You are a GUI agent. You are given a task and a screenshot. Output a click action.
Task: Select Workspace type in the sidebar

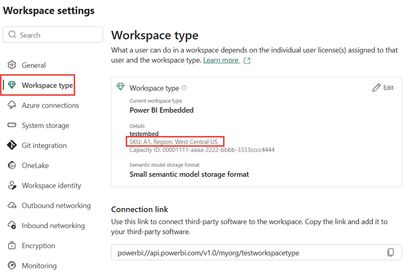pyautogui.click(x=47, y=85)
